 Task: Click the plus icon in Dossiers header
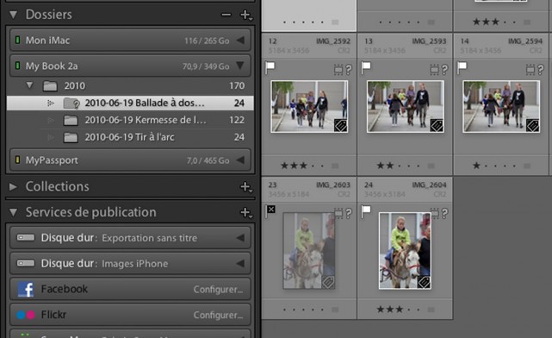(245, 16)
